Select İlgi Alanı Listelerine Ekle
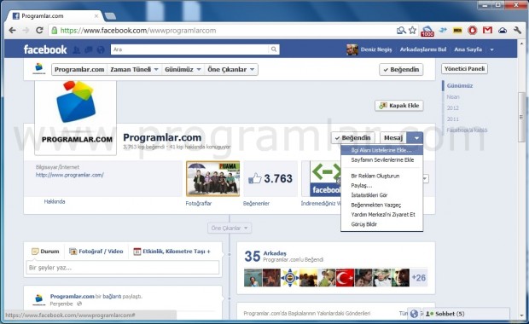529x324 pixels. 382,150
